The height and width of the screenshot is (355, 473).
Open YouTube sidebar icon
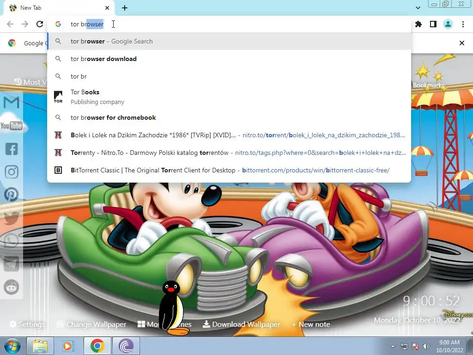(x=11, y=126)
